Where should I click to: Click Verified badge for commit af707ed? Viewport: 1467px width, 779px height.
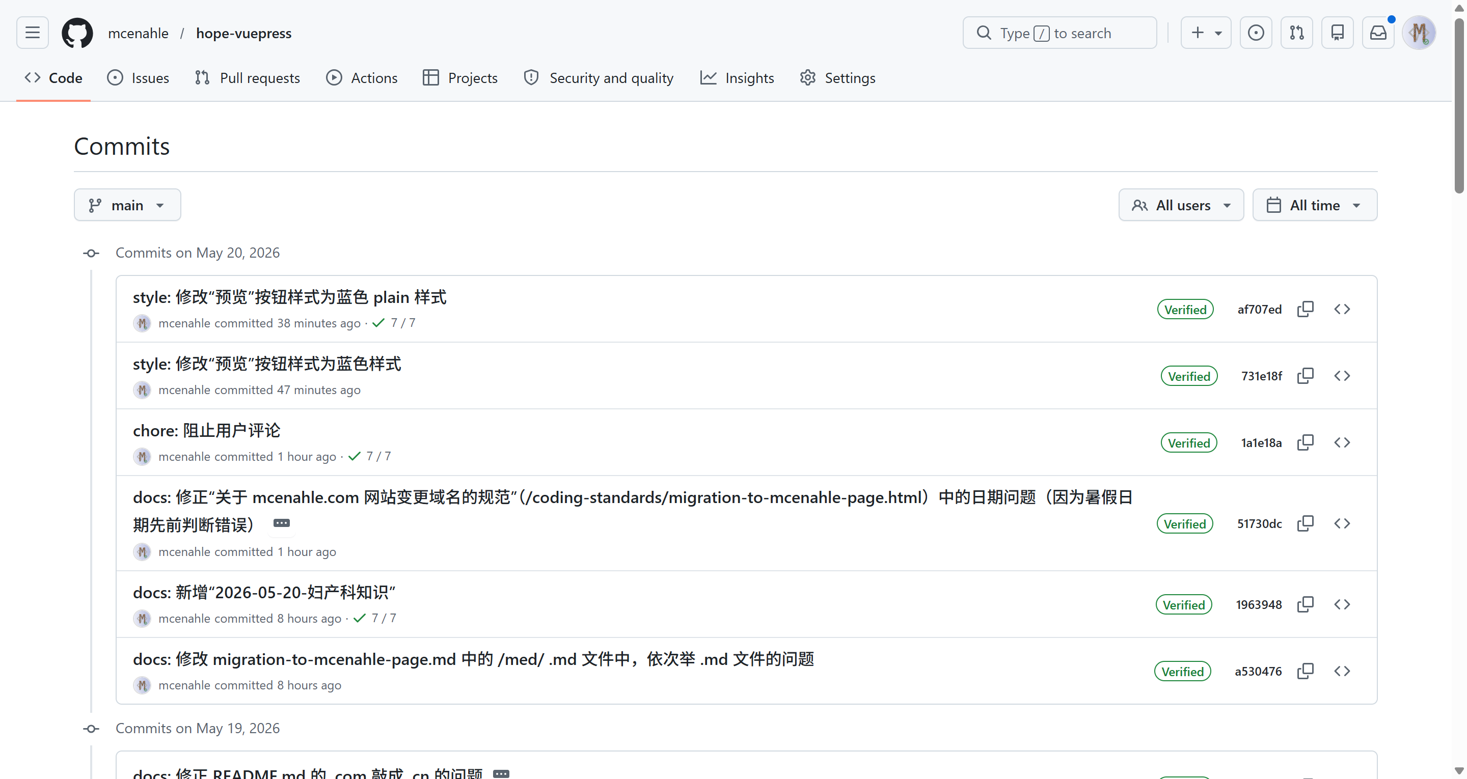1185,309
